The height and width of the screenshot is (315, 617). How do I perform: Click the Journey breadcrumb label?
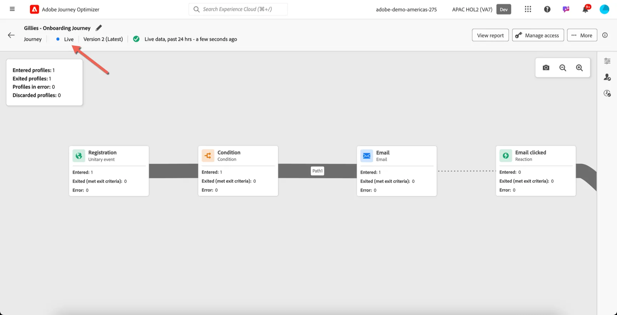tap(33, 39)
